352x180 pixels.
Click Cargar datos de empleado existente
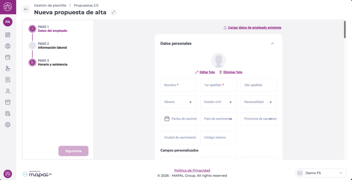click(254, 27)
